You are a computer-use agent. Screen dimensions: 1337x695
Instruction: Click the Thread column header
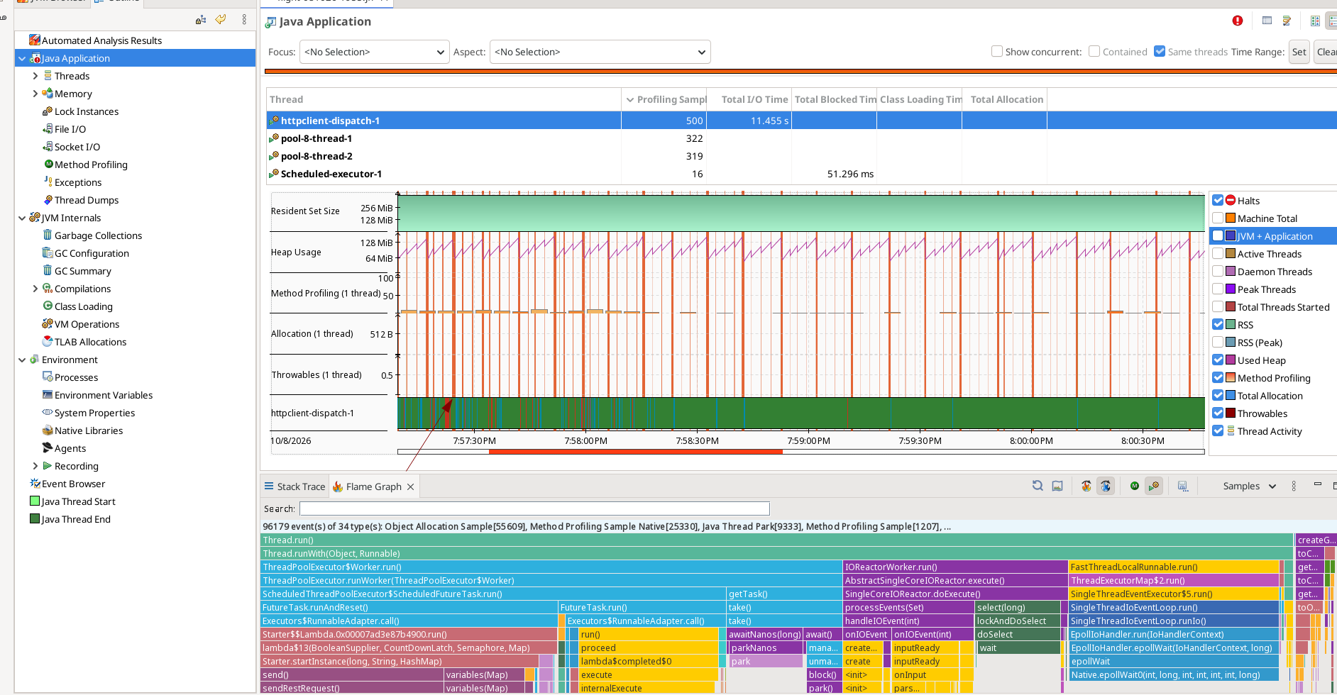[444, 99]
